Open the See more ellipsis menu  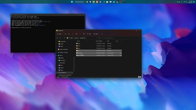[102, 34]
